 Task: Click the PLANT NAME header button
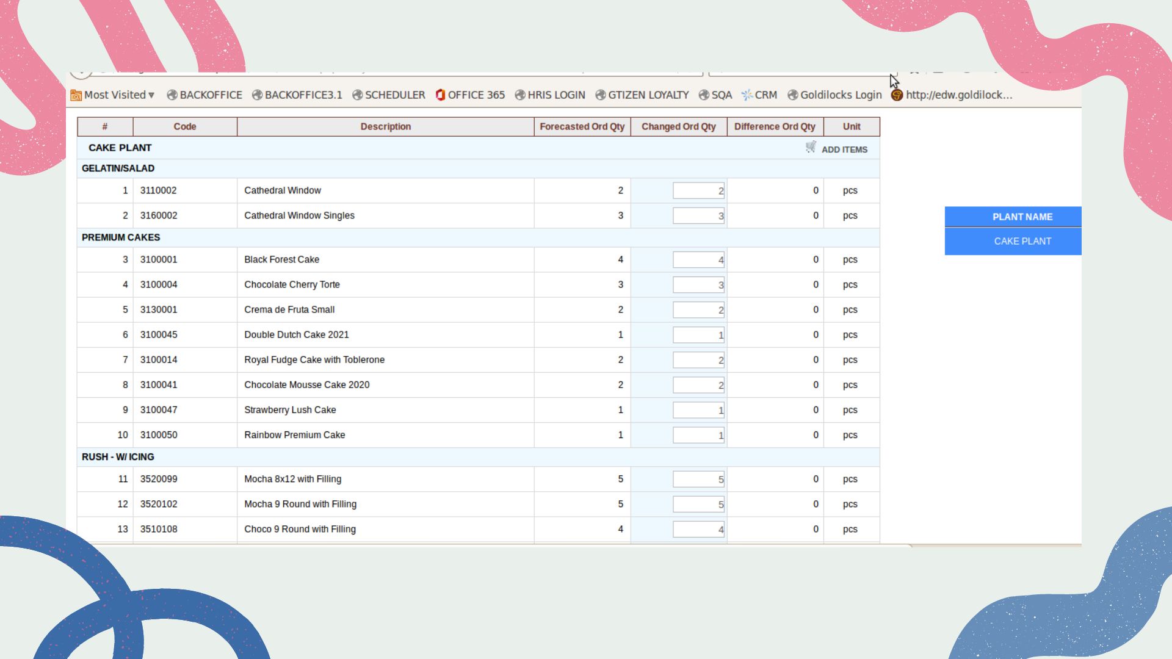[1022, 217]
